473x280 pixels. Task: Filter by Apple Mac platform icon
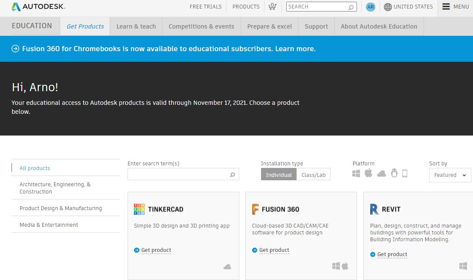tap(369, 173)
